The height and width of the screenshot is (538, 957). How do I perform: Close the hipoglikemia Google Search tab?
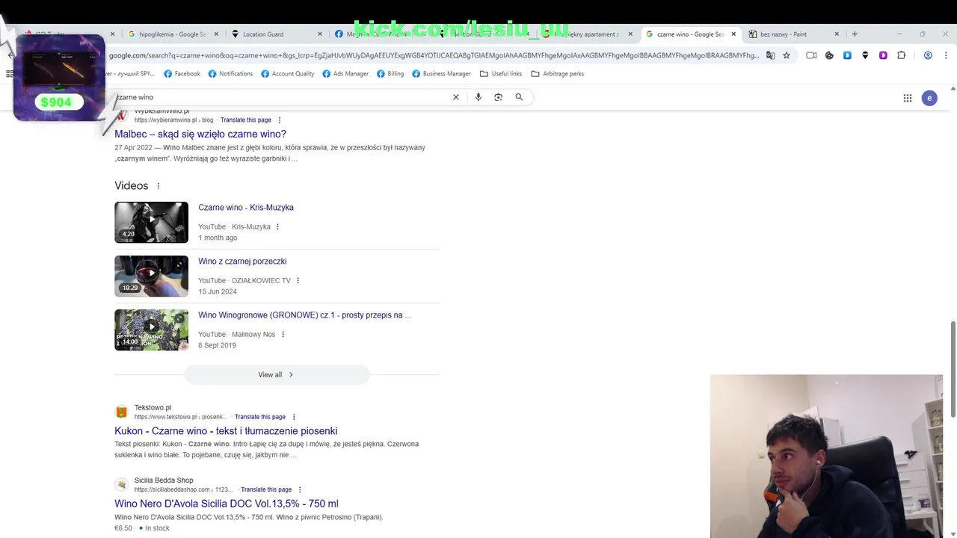(217, 34)
